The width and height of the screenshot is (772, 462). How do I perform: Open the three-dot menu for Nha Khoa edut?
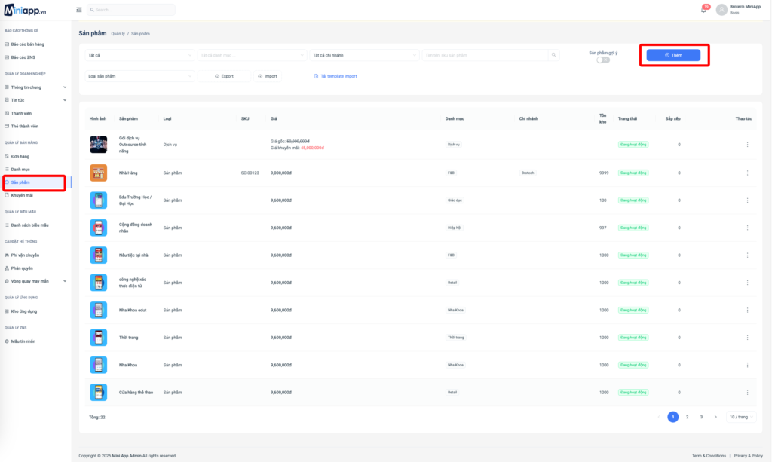747,310
